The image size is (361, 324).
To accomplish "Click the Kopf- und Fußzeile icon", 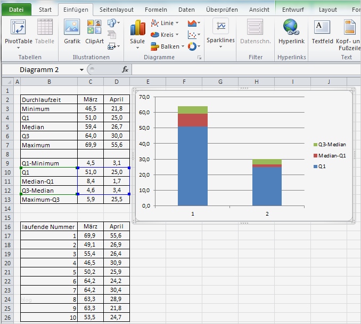I will (350, 28).
